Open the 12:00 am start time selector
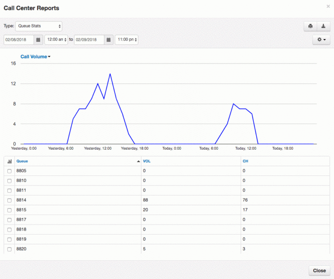Image resolution: width=334 pixels, height=279 pixels. [x=56, y=40]
